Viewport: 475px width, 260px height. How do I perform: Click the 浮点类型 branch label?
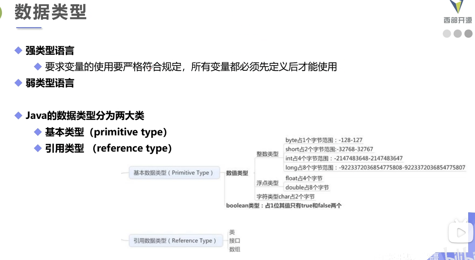click(268, 183)
